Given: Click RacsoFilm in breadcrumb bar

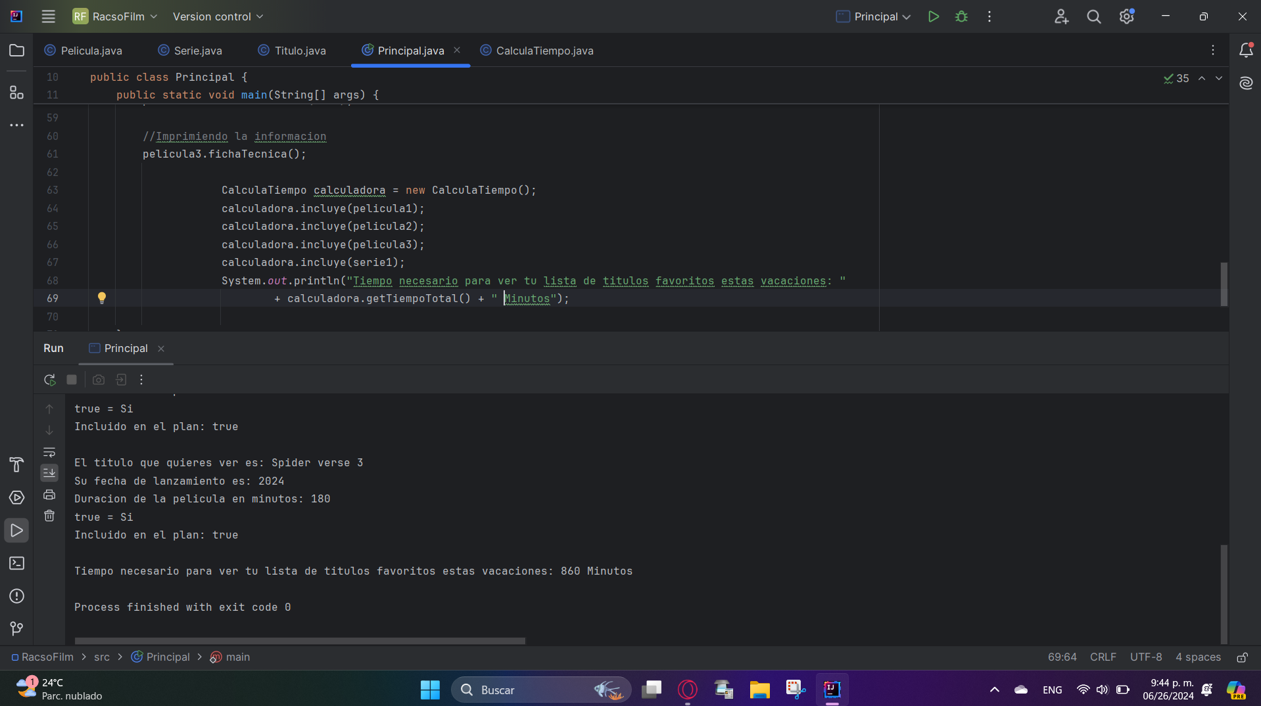Looking at the screenshot, I should [42, 657].
